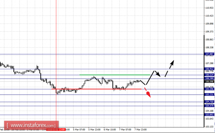Click the black dashed upward arrow

pos(169,68)
